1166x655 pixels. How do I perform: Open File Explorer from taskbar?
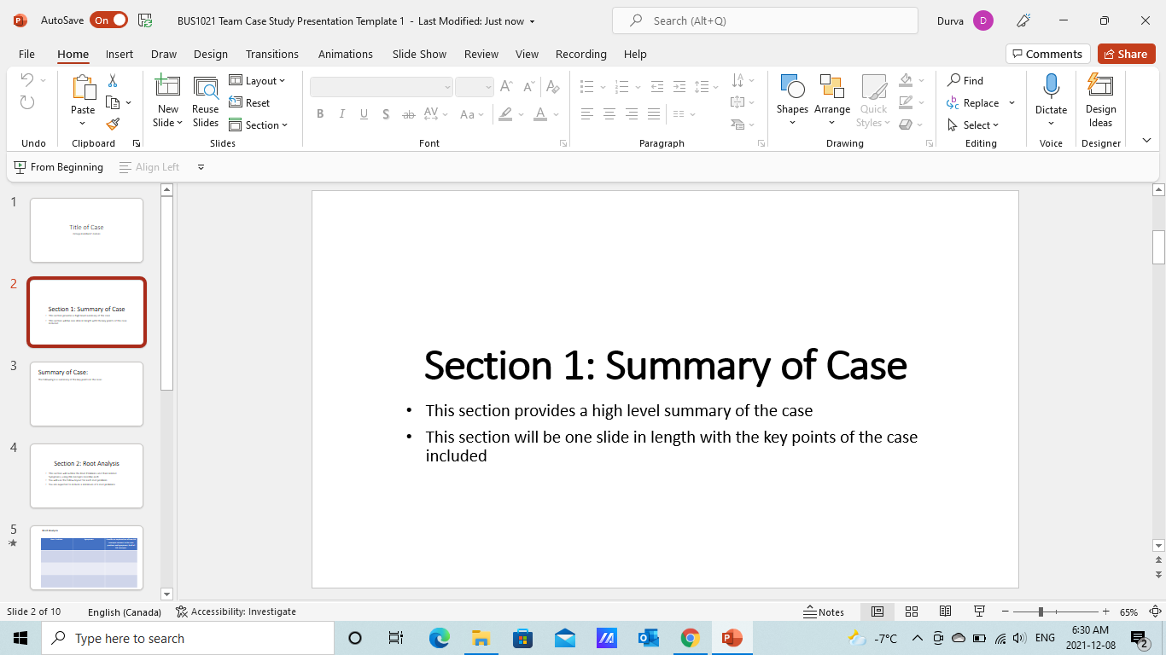pyautogui.click(x=481, y=638)
